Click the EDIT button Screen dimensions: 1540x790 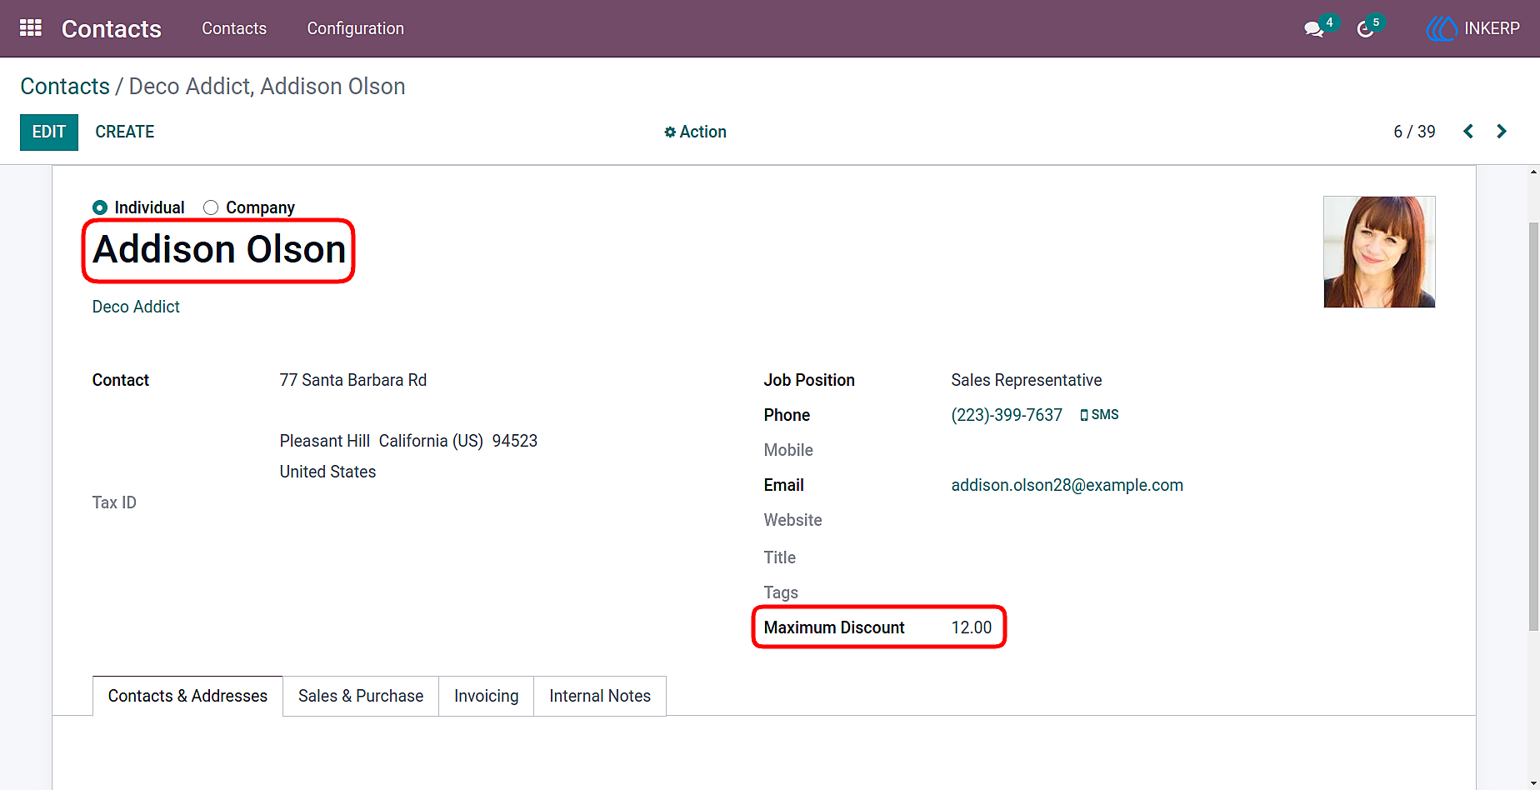pyautogui.click(x=49, y=132)
